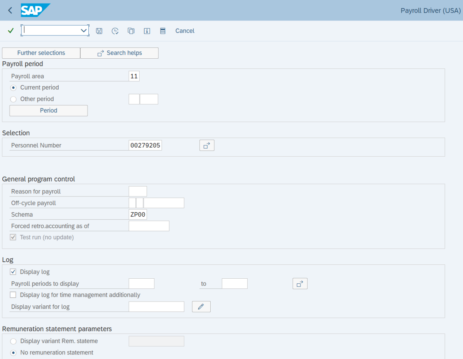Open Further selections
Image resolution: width=463 pixels, height=359 pixels.
tap(41, 53)
